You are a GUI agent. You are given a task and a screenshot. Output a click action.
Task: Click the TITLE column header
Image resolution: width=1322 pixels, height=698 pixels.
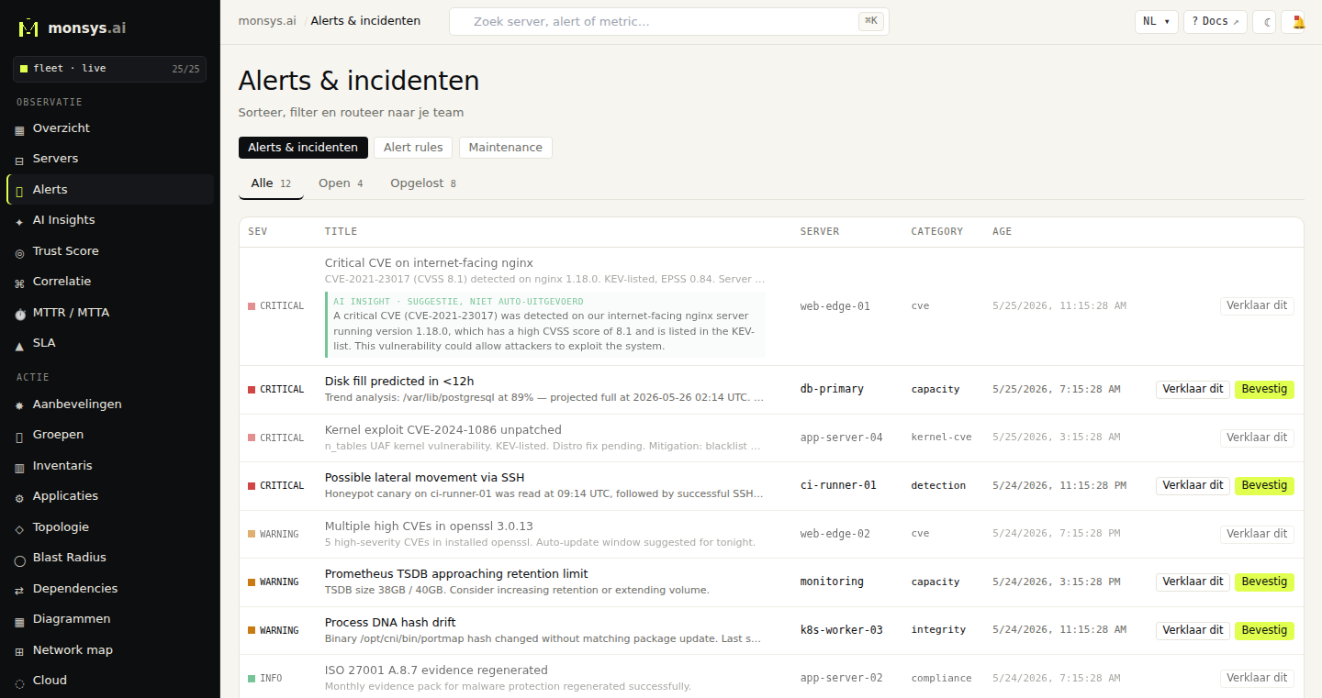(x=341, y=232)
